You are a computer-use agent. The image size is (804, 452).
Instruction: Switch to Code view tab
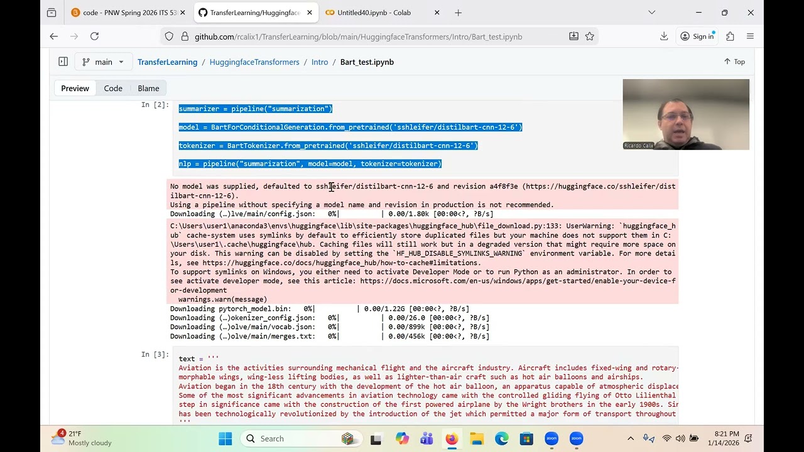113,89
